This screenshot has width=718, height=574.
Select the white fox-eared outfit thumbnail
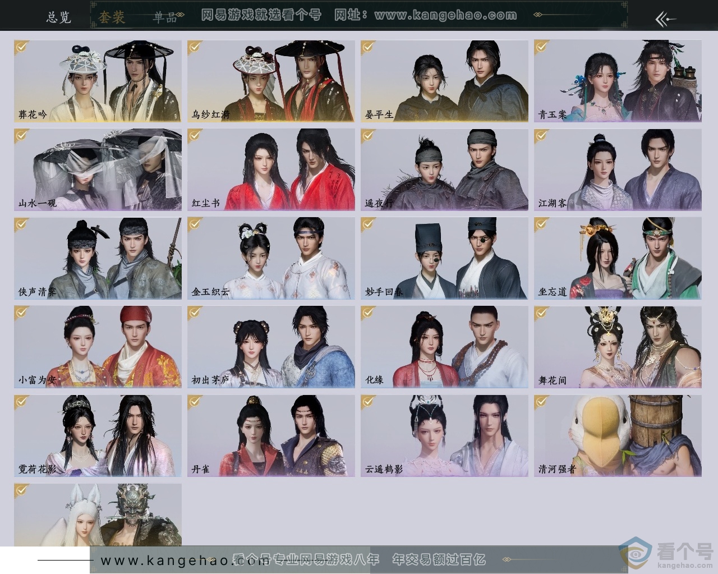tap(98, 515)
